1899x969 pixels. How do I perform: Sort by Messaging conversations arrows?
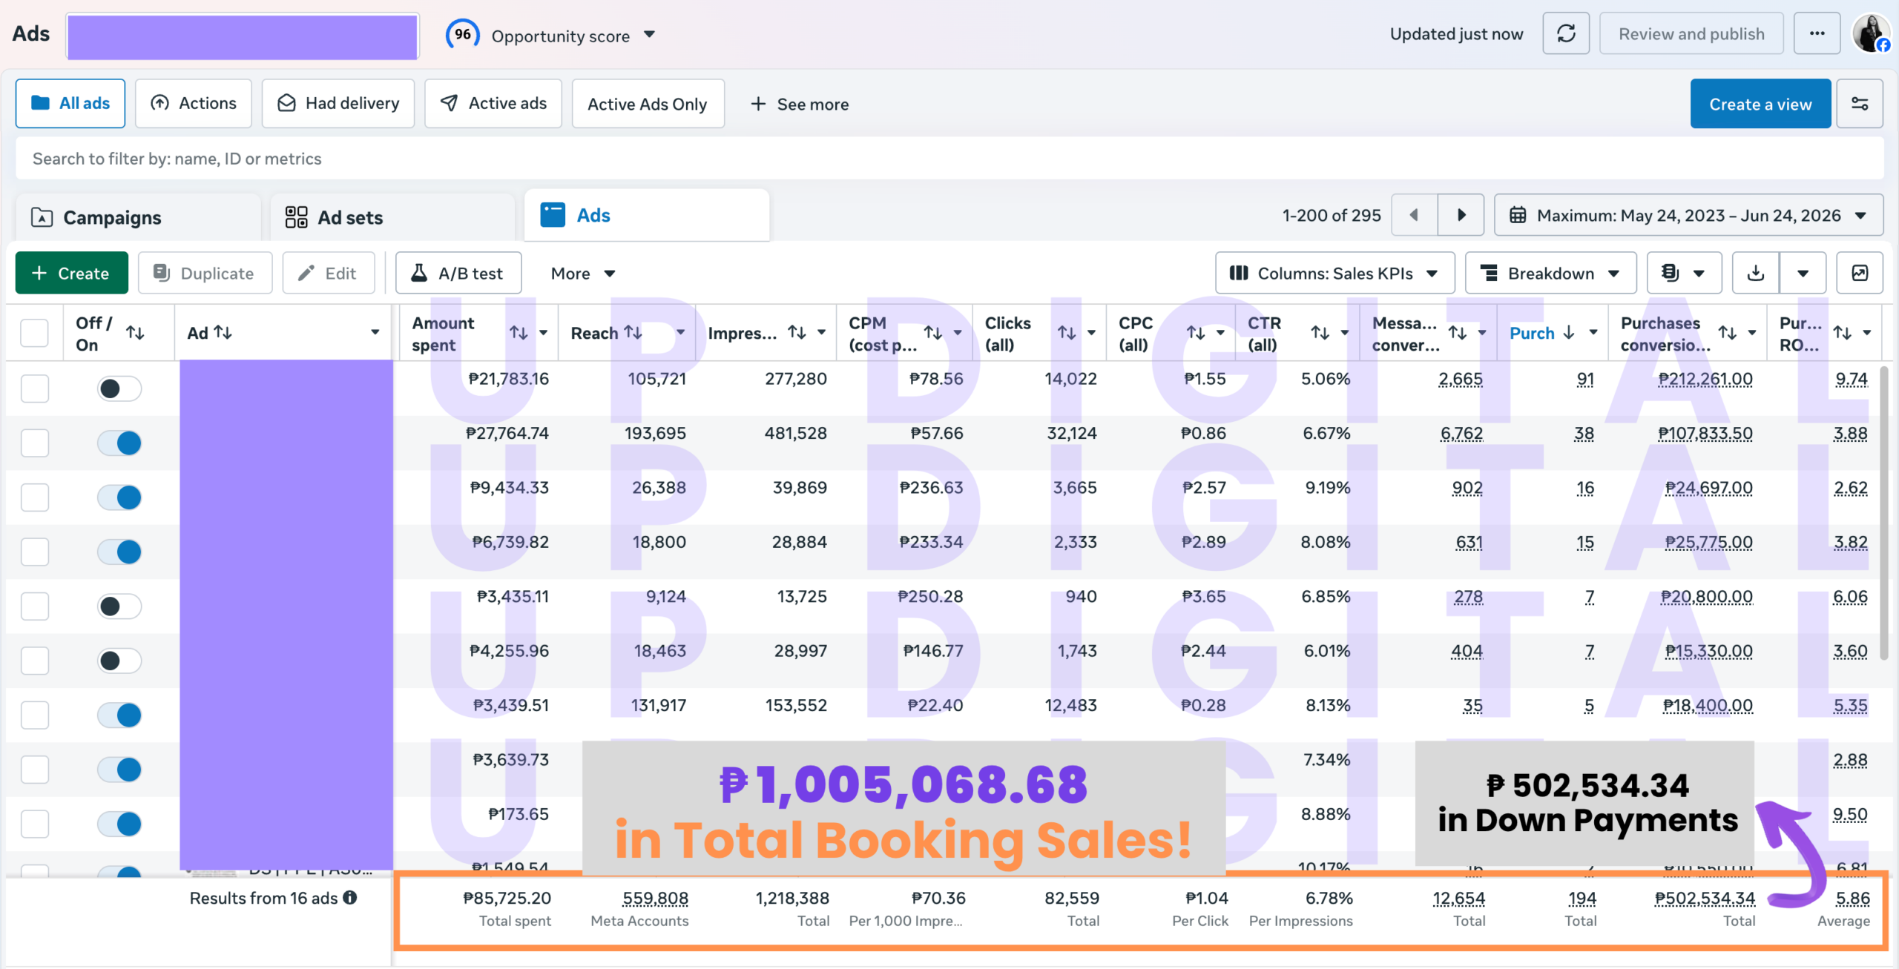click(x=1458, y=333)
